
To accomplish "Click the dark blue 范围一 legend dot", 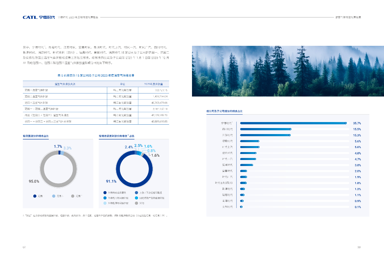I will click(x=34, y=196).
